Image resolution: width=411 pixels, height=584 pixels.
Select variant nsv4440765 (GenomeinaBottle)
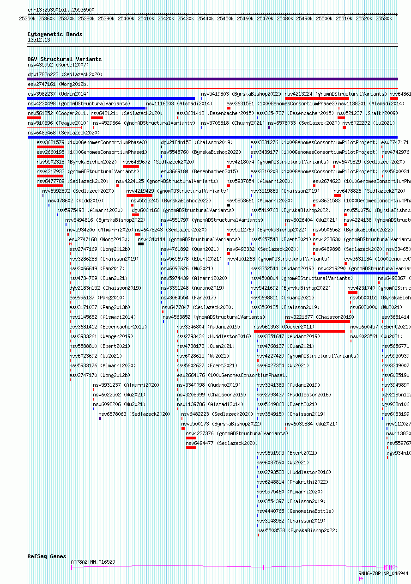tap(295, 511)
